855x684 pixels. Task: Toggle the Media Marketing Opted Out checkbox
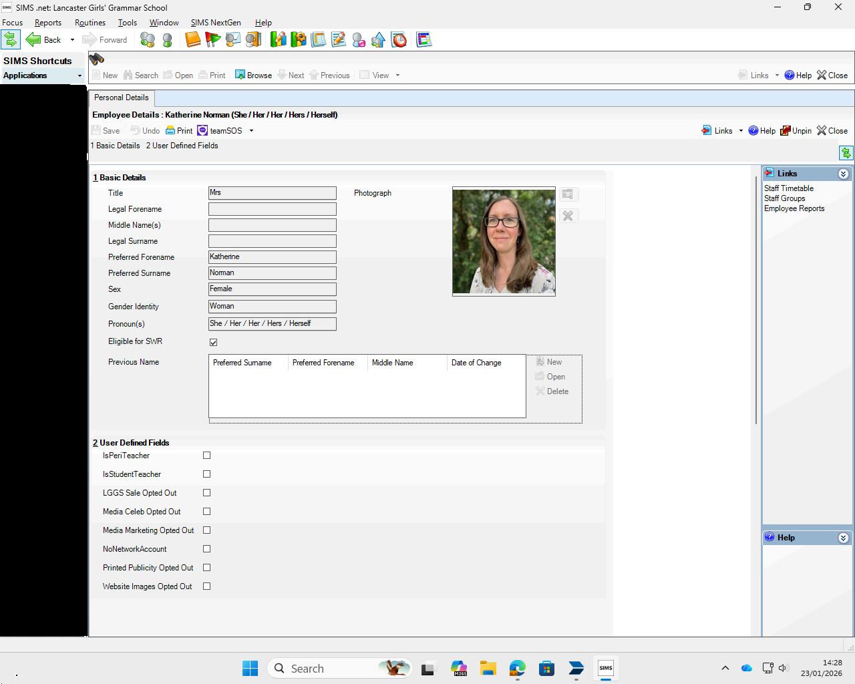[206, 530]
